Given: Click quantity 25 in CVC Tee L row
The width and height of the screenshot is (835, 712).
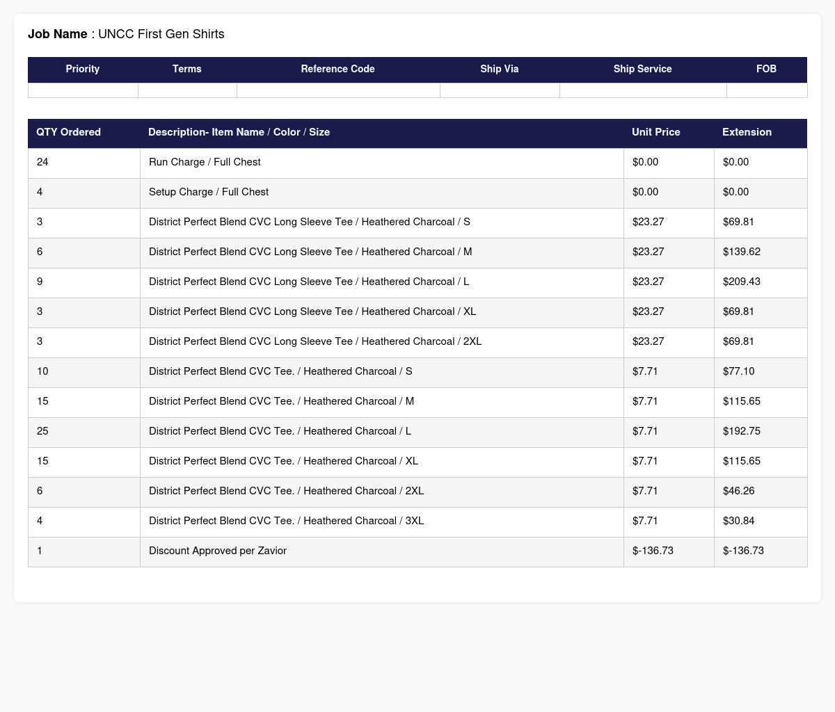Looking at the screenshot, I should point(42,431).
